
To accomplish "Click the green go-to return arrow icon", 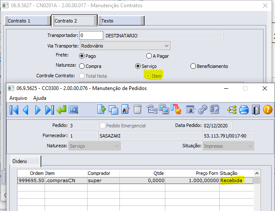I will 61,110.
